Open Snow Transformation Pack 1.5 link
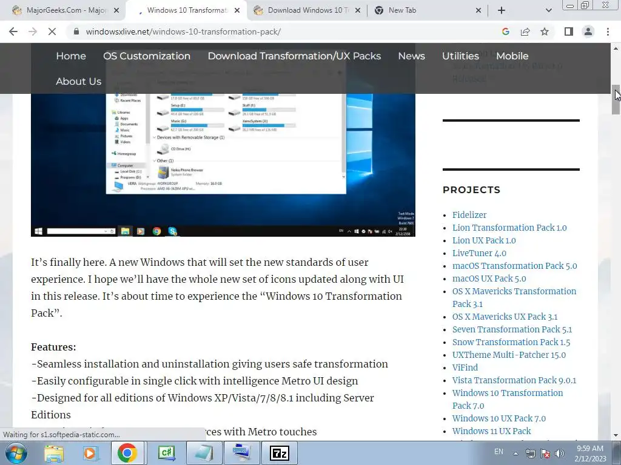The width and height of the screenshot is (621, 465). [x=511, y=342]
